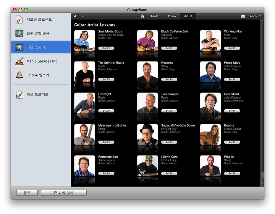Viewport: 275px width, 214px height.
Task: Click the Magic GarageBand guitar icon
Action: point(19,61)
